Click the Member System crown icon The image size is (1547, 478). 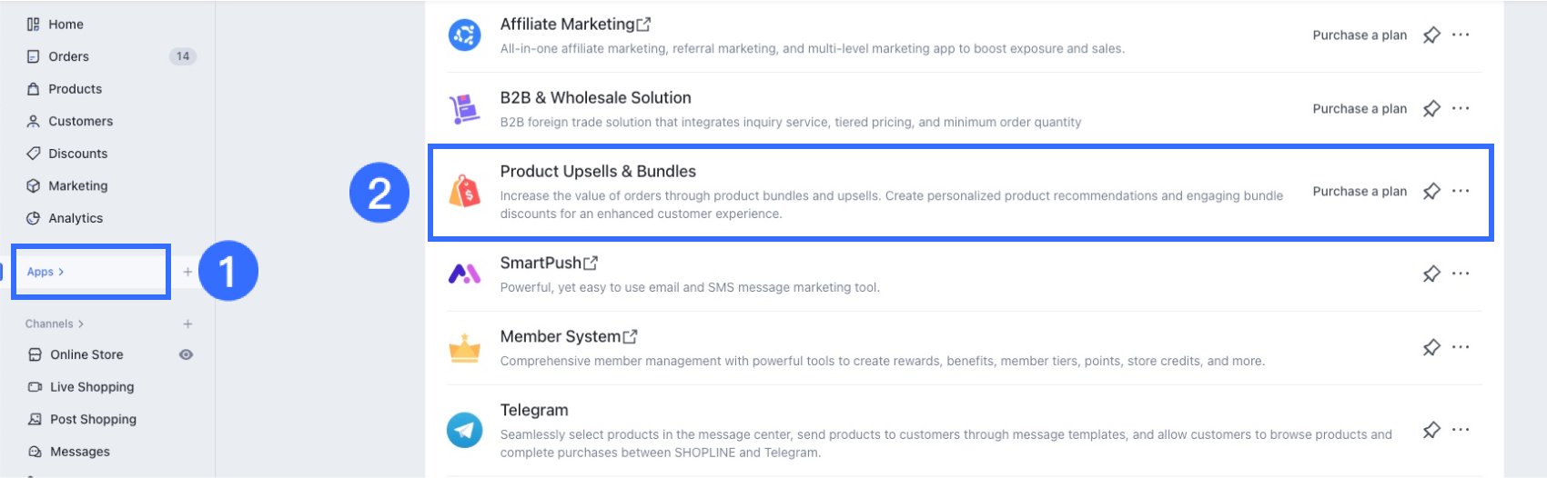[x=465, y=348]
